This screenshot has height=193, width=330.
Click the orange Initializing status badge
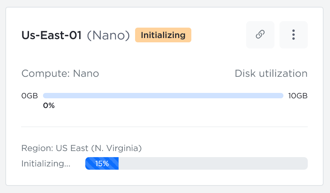[x=163, y=35]
